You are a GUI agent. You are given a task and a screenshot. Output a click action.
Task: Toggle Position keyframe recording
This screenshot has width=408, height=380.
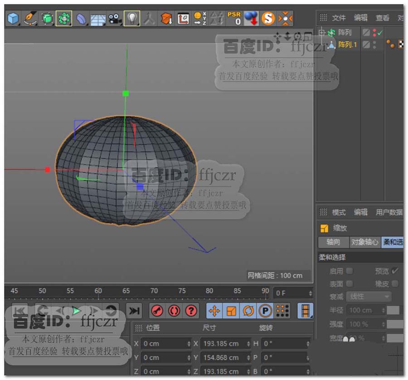pyautogui.click(x=214, y=311)
